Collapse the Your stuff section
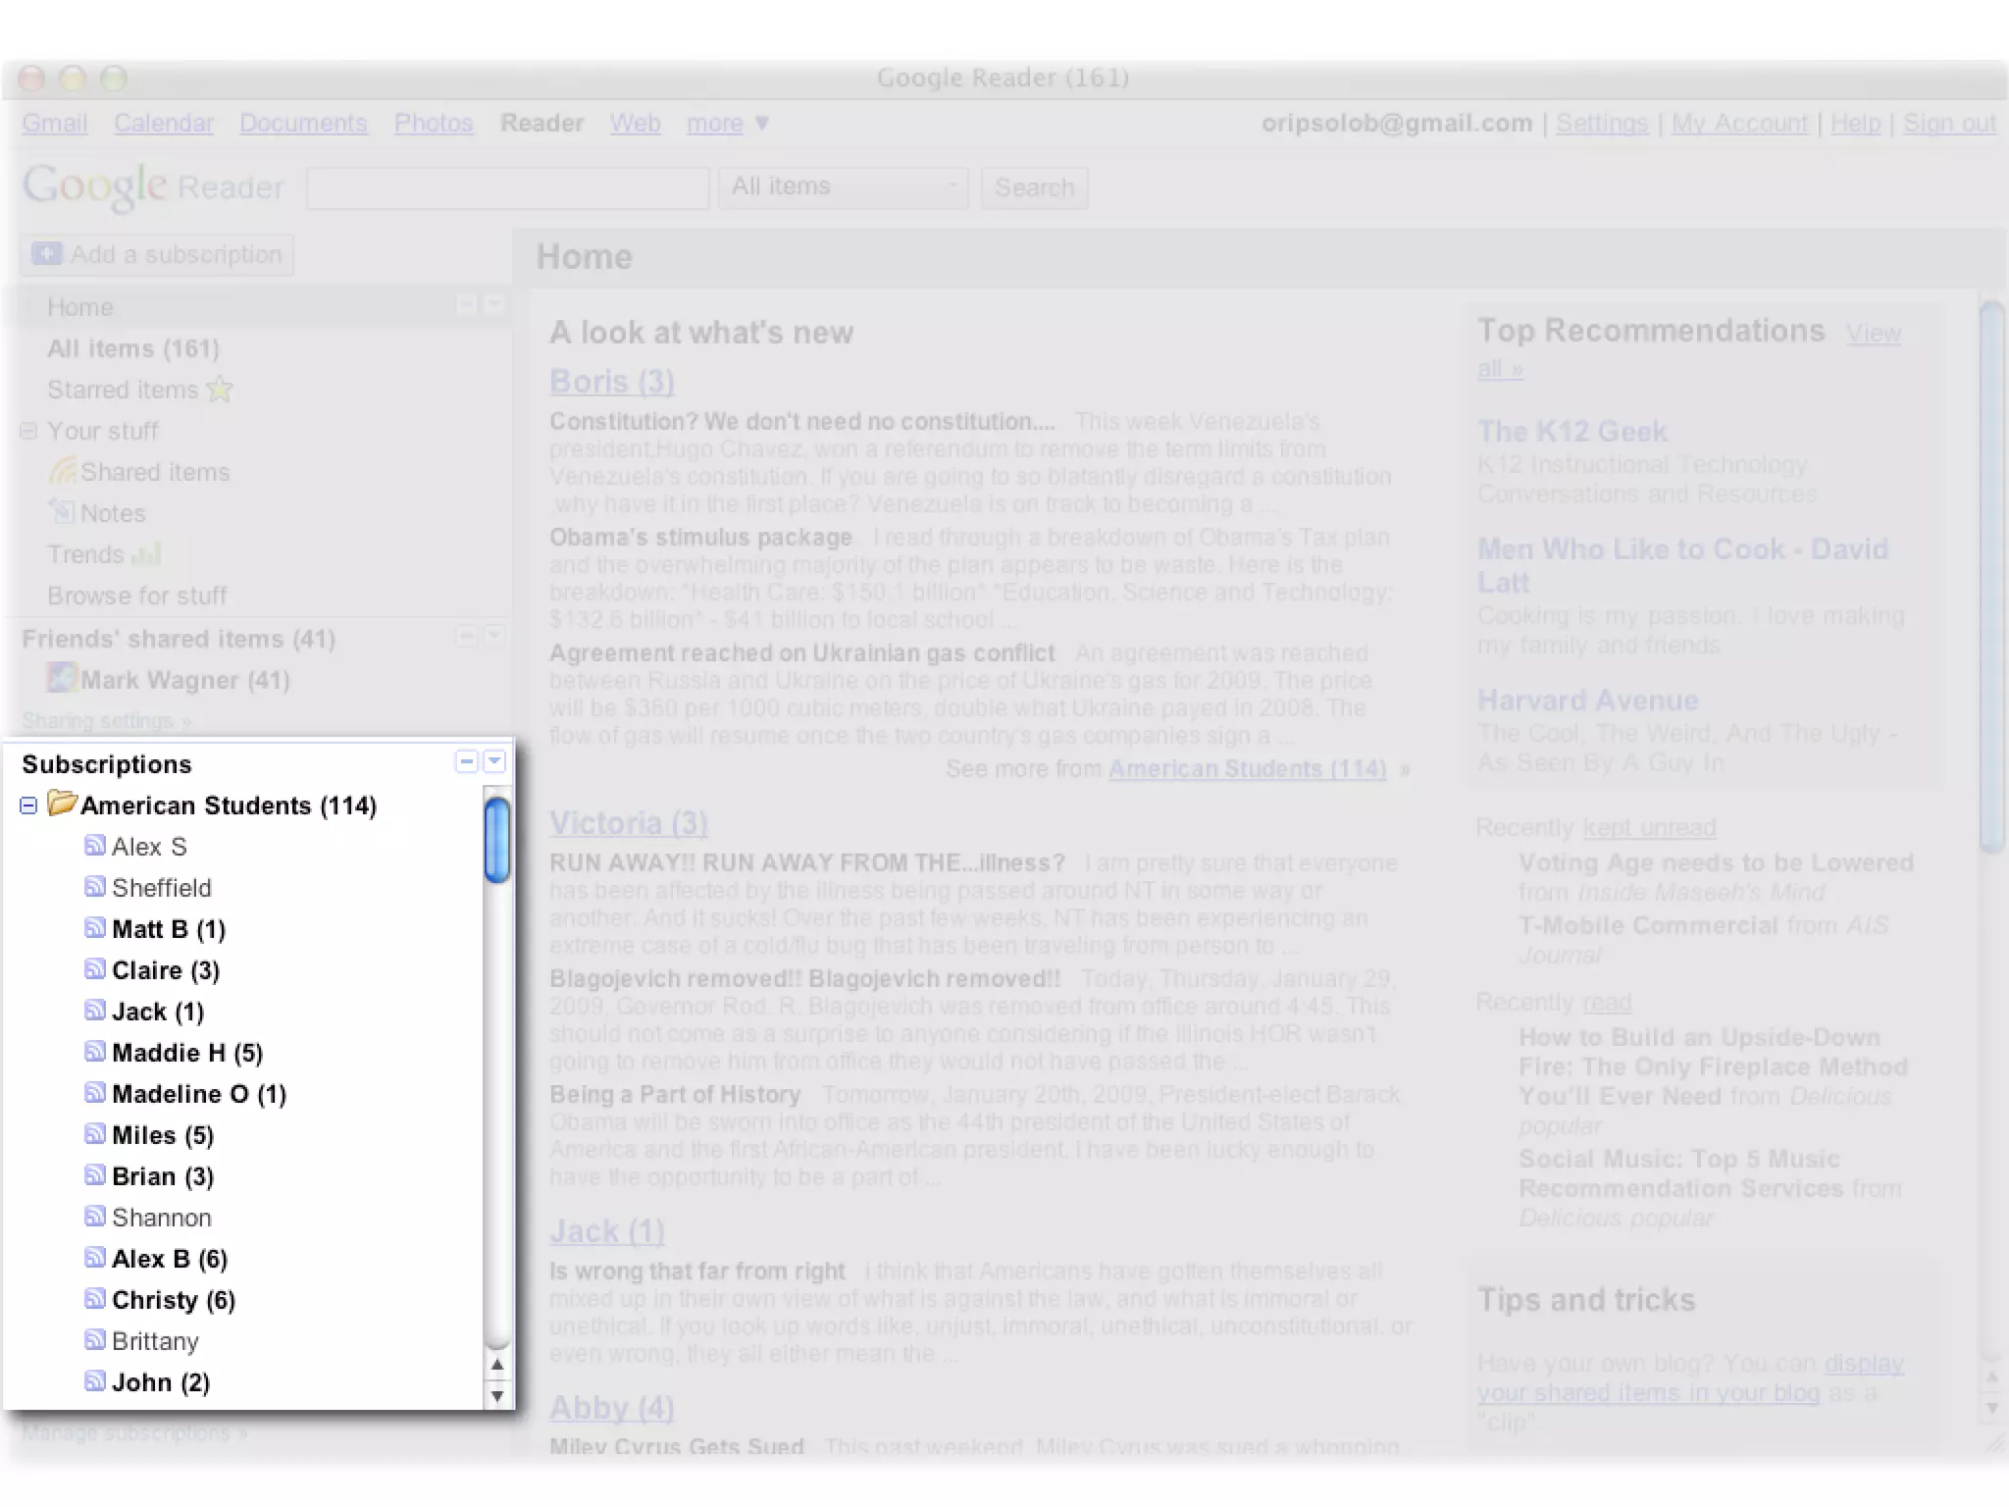2009x1507 pixels. click(x=28, y=431)
